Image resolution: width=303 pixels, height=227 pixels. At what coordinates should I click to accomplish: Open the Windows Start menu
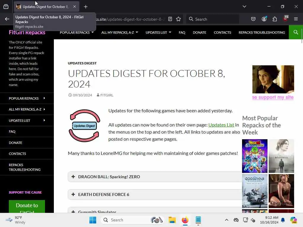(x=93, y=220)
